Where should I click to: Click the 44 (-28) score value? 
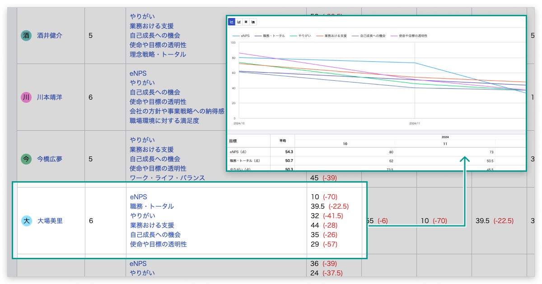tap(324, 225)
